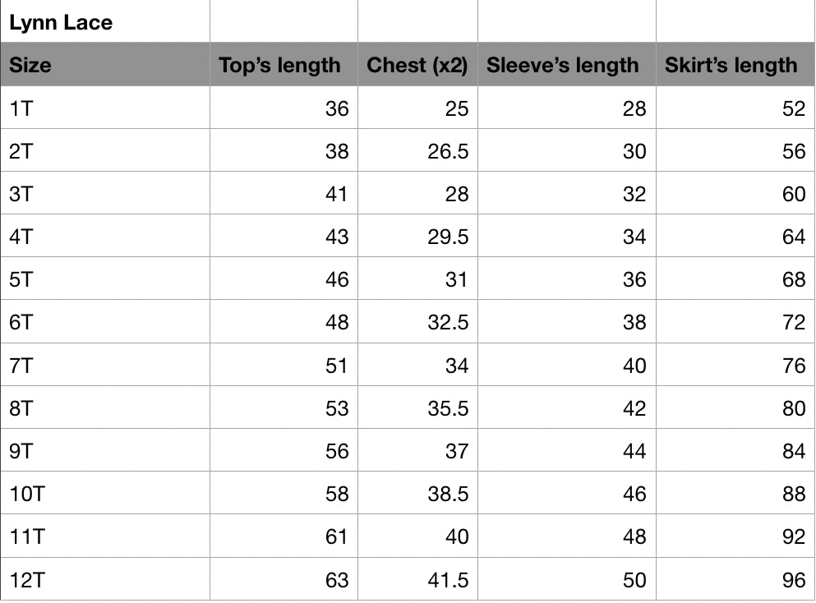Select the 7T sleeve's length cell 40
This screenshot has height=603, width=816.
[x=634, y=366]
